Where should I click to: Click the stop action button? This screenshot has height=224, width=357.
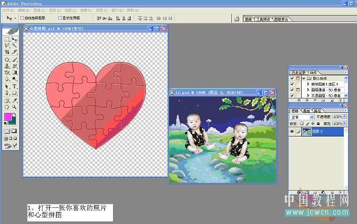[299, 100]
